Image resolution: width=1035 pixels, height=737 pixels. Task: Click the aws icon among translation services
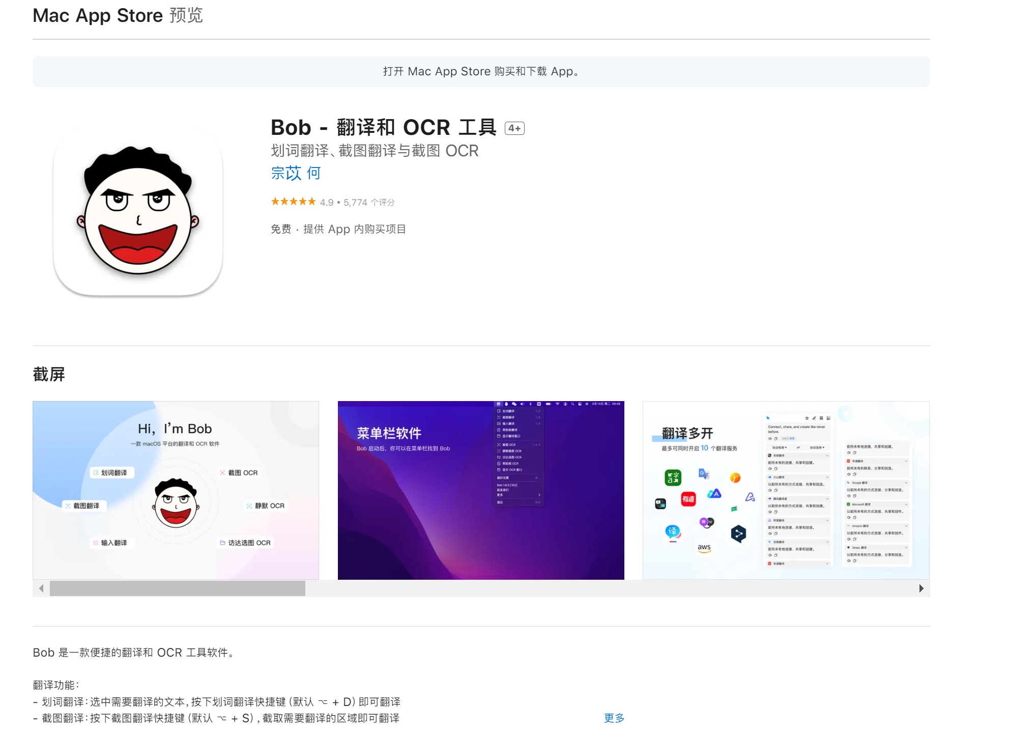pyautogui.click(x=704, y=549)
